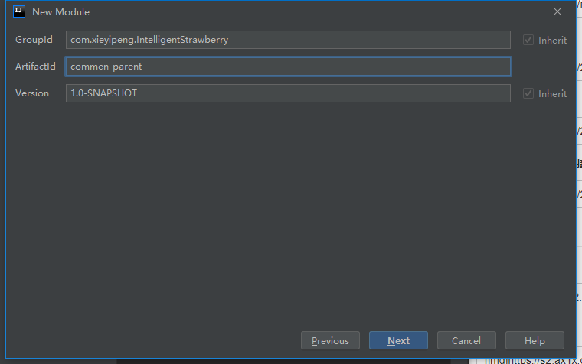Open Help for the New Module wizard
This screenshot has width=582, height=364.
[535, 340]
